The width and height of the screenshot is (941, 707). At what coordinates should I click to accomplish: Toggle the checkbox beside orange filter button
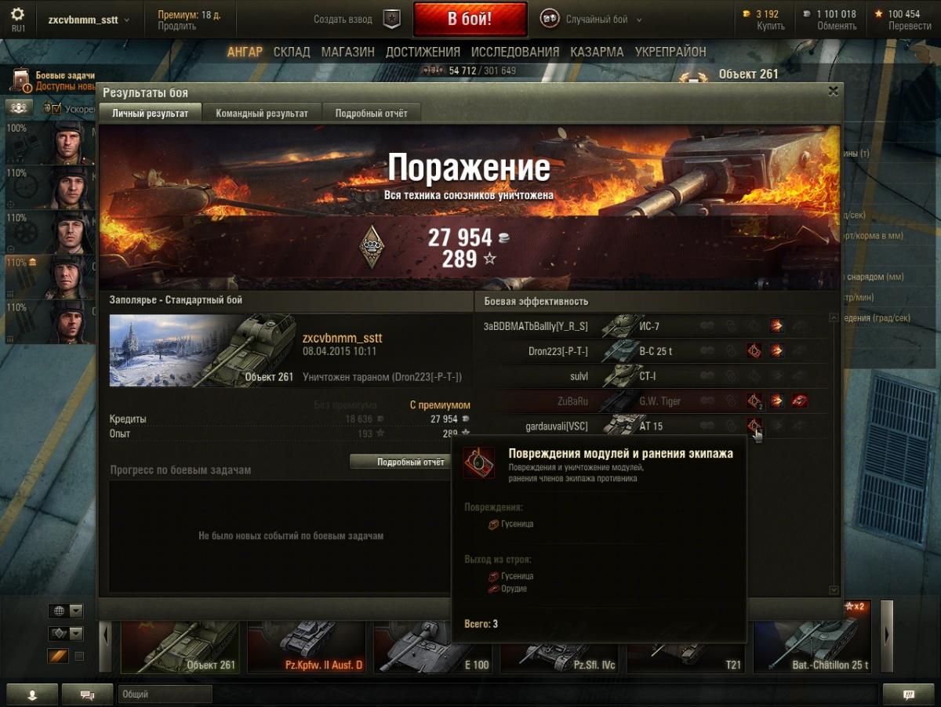[79, 656]
